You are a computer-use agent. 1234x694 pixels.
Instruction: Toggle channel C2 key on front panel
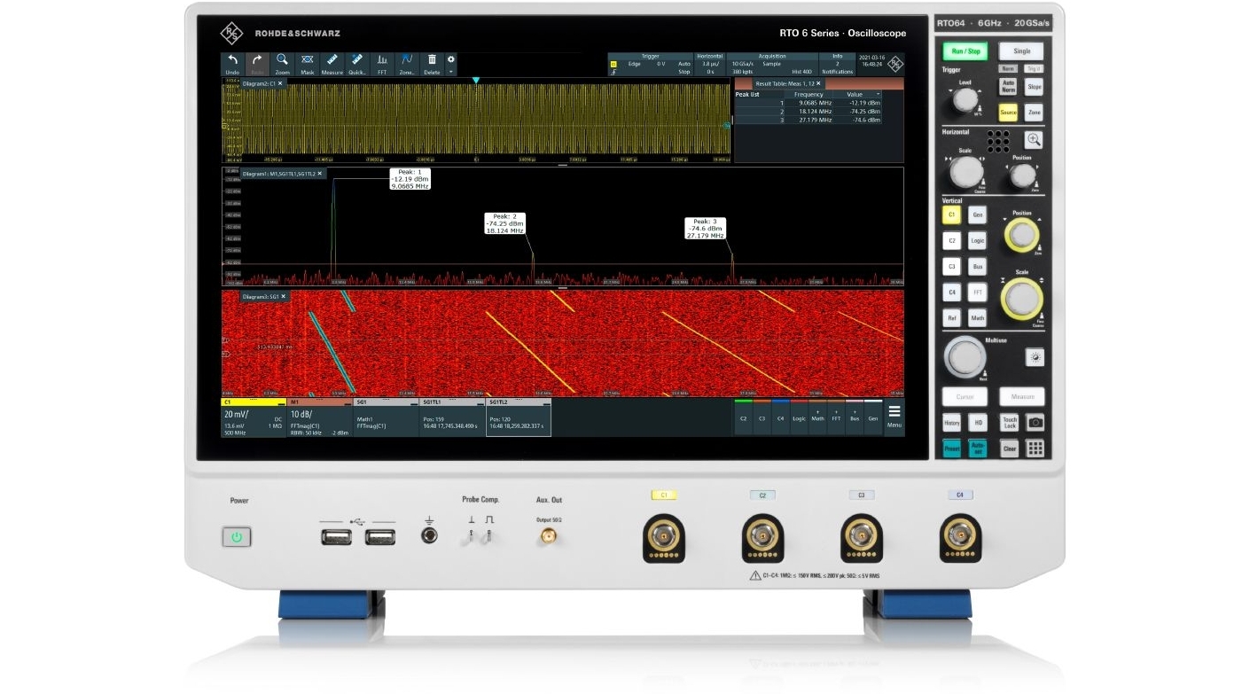951,240
